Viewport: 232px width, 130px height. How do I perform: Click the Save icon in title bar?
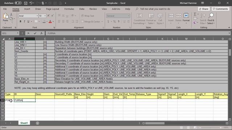26,3
